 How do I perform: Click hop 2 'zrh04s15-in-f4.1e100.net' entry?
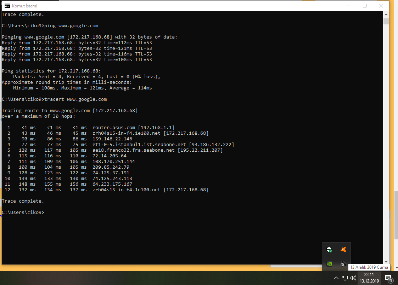(x=151, y=133)
